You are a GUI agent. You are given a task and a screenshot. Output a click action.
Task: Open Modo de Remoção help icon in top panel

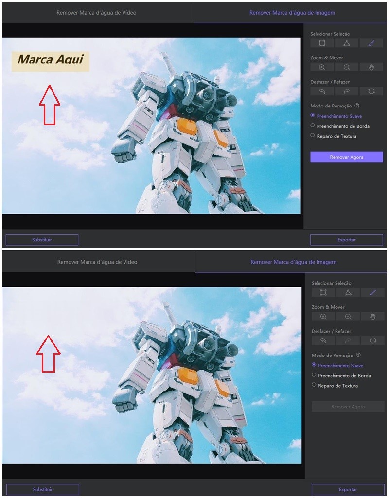tap(357, 106)
